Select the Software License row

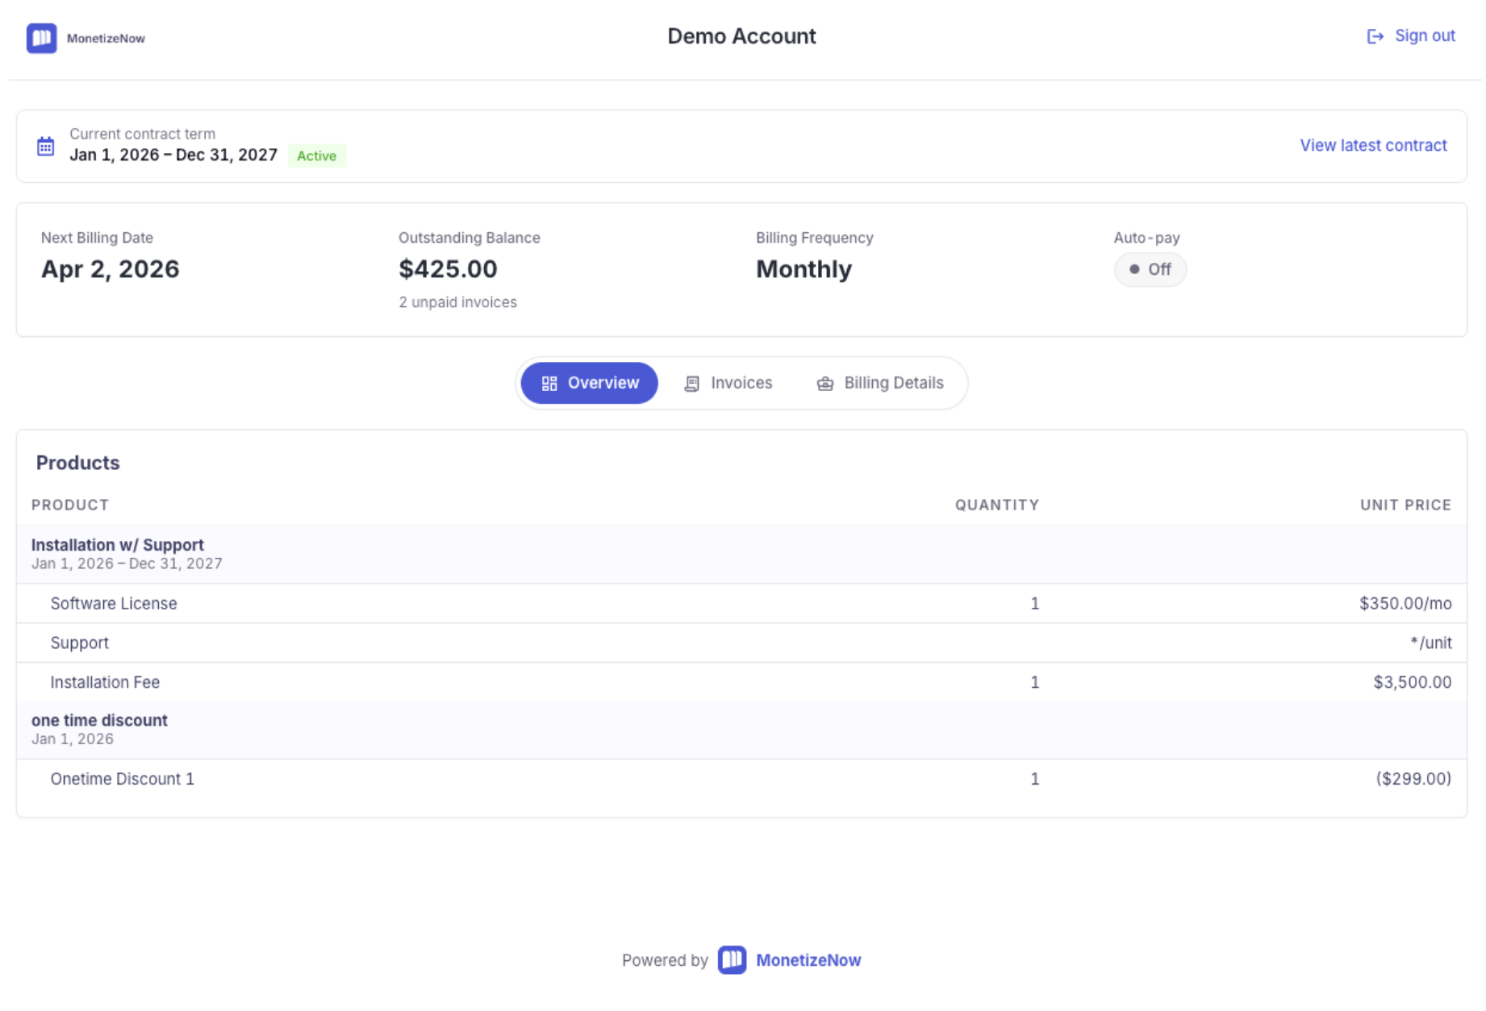(741, 603)
